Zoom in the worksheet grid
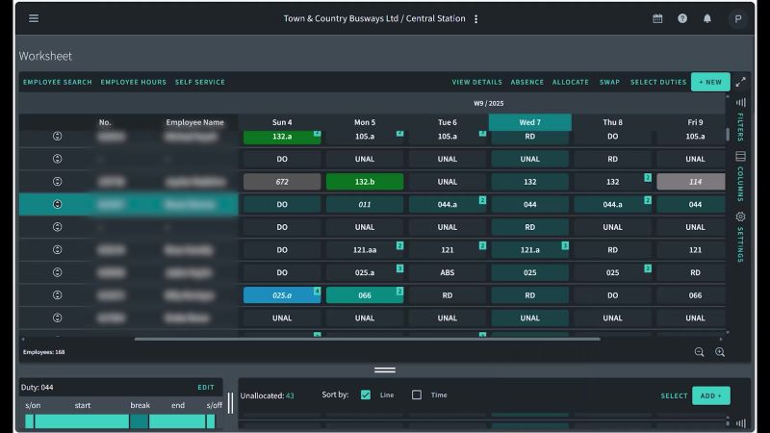This screenshot has width=770, height=433. coord(720,352)
